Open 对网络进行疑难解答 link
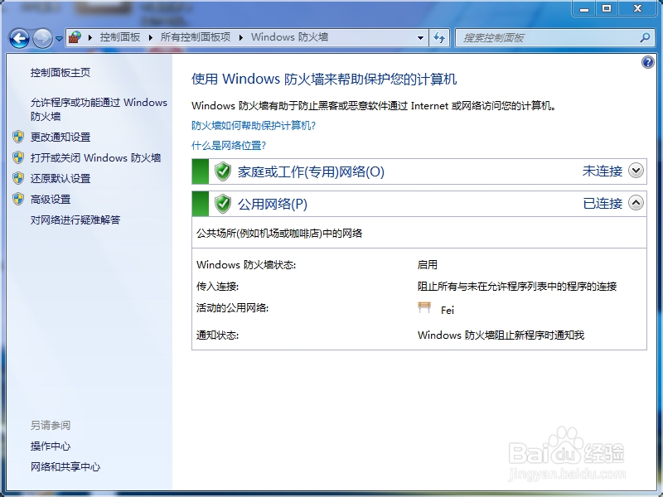Viewport: 663px width, 497px height. pos(75,220)
